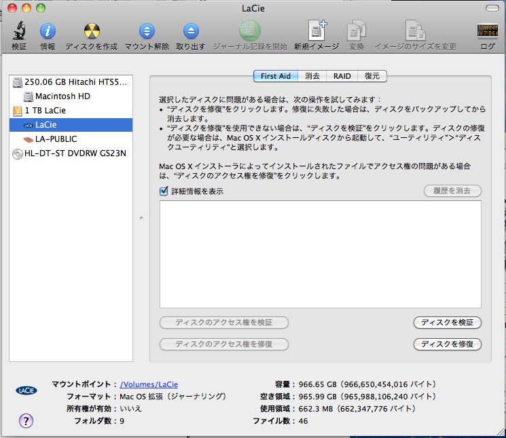Click the Hitachi hard drive icon in sidebar
This screenshot has height=438, width=506.
coord(18,82)
